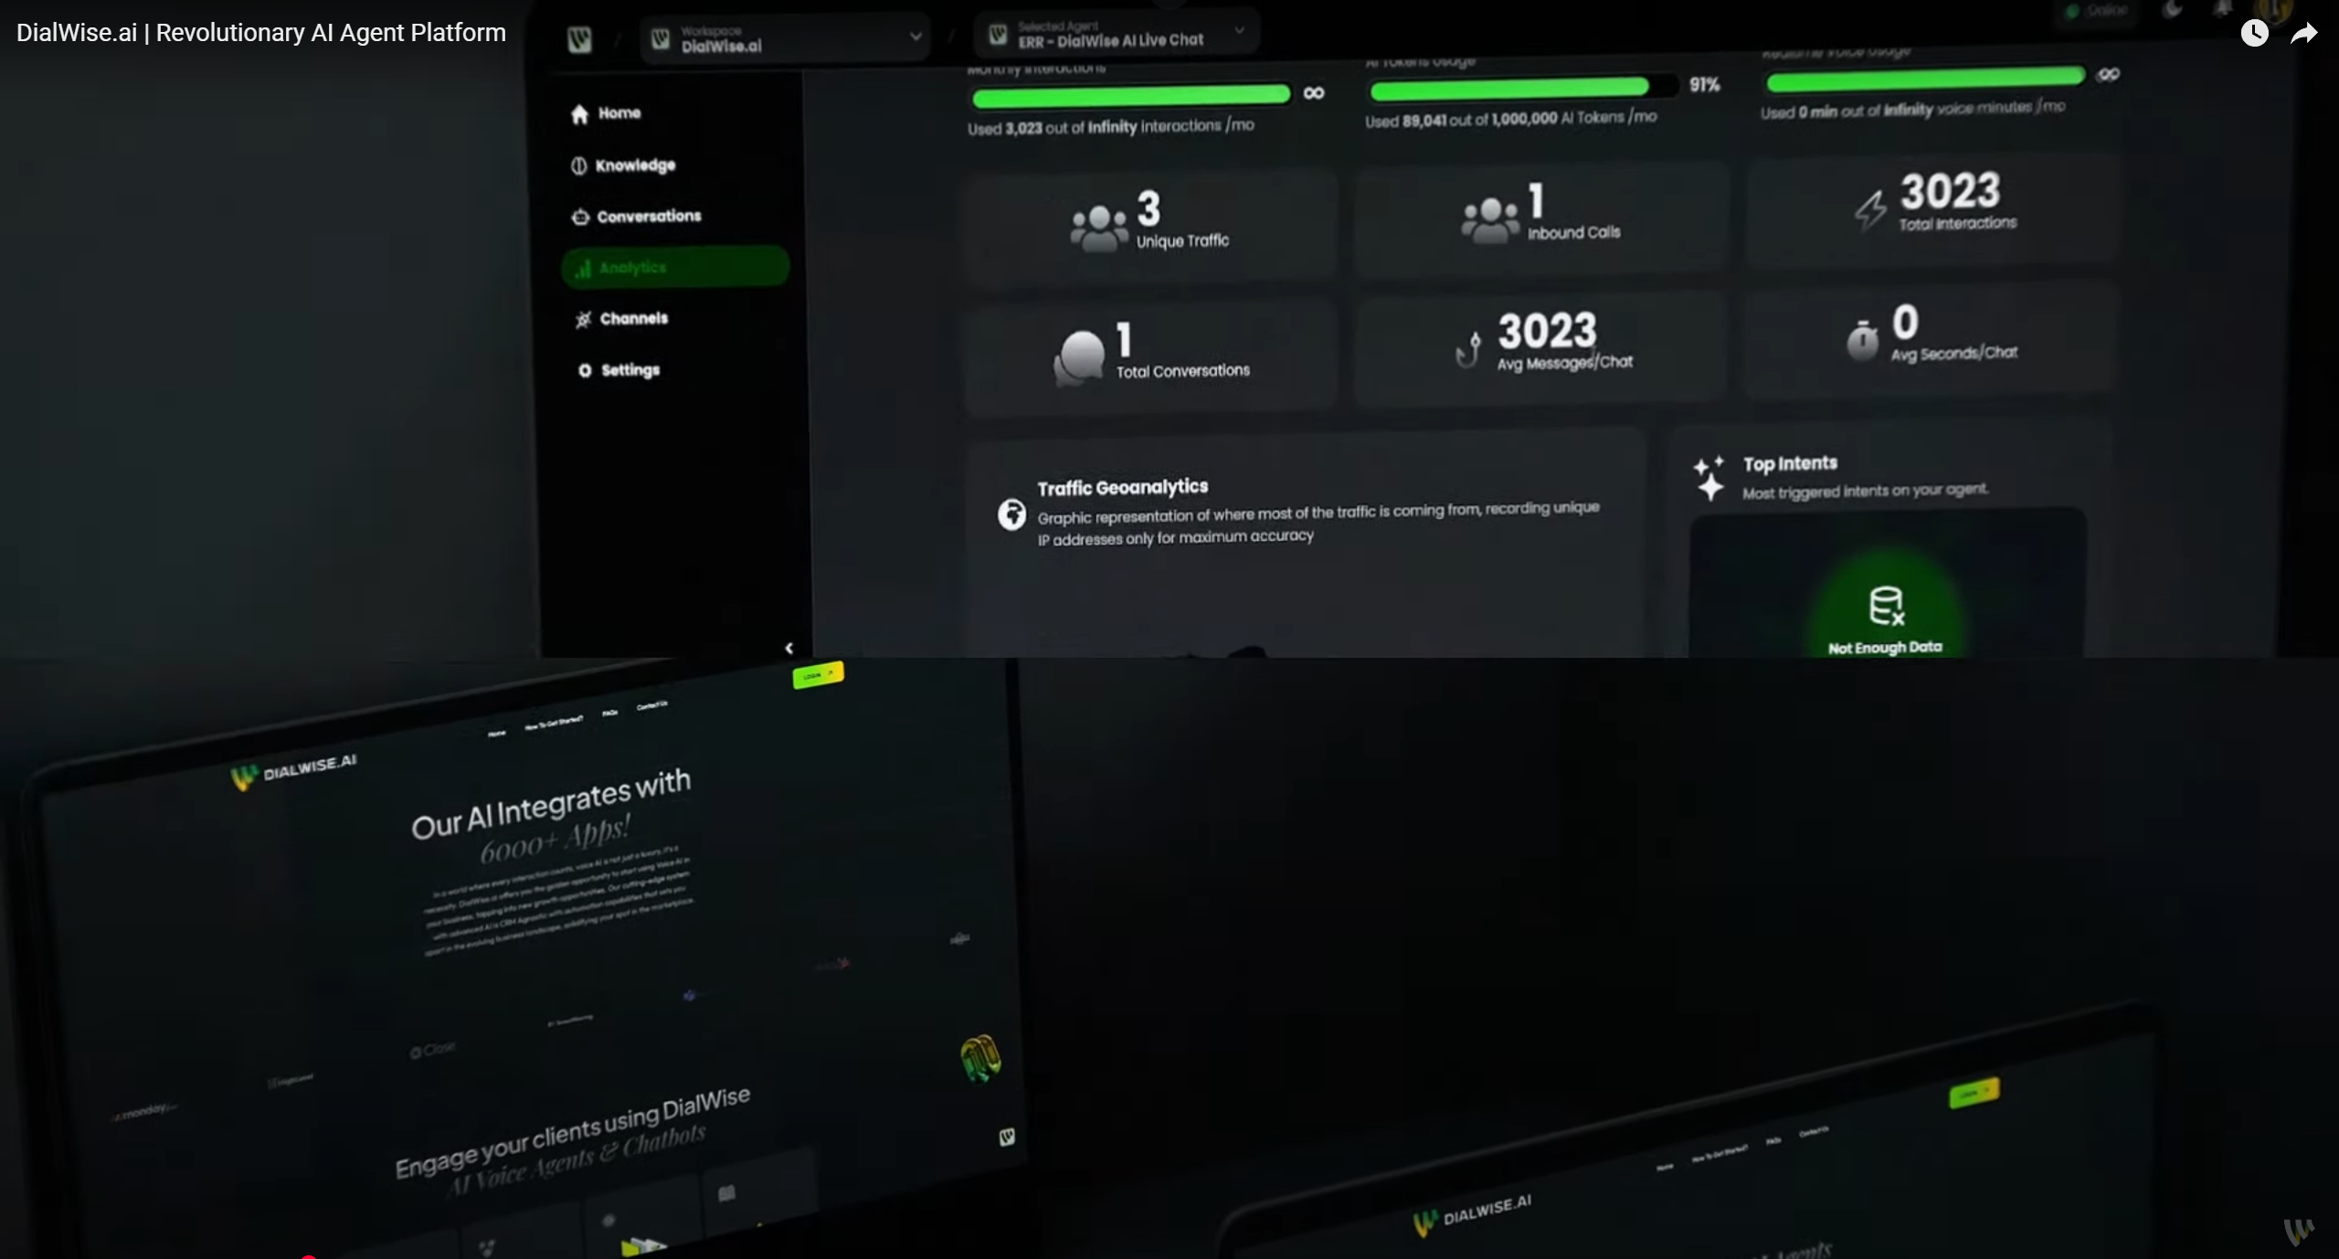Click the infinity icon beside the monthly interactions bar
Viewport: 2339px width, 1259px height.
[1313, 93]
